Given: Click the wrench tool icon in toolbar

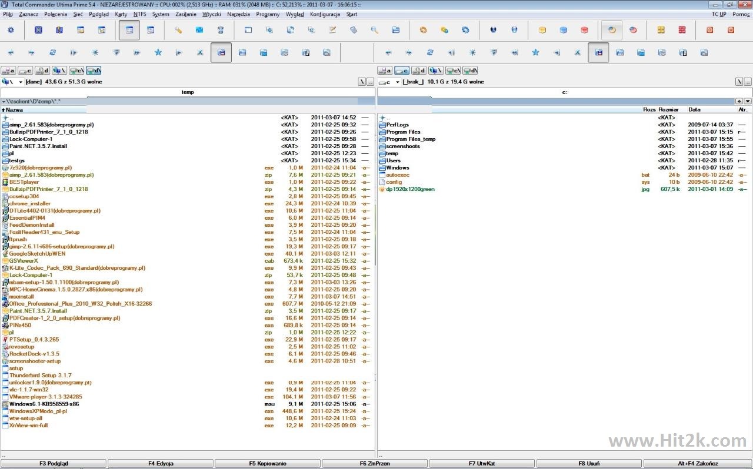Looking at the screenshot, I should (178, 30).
